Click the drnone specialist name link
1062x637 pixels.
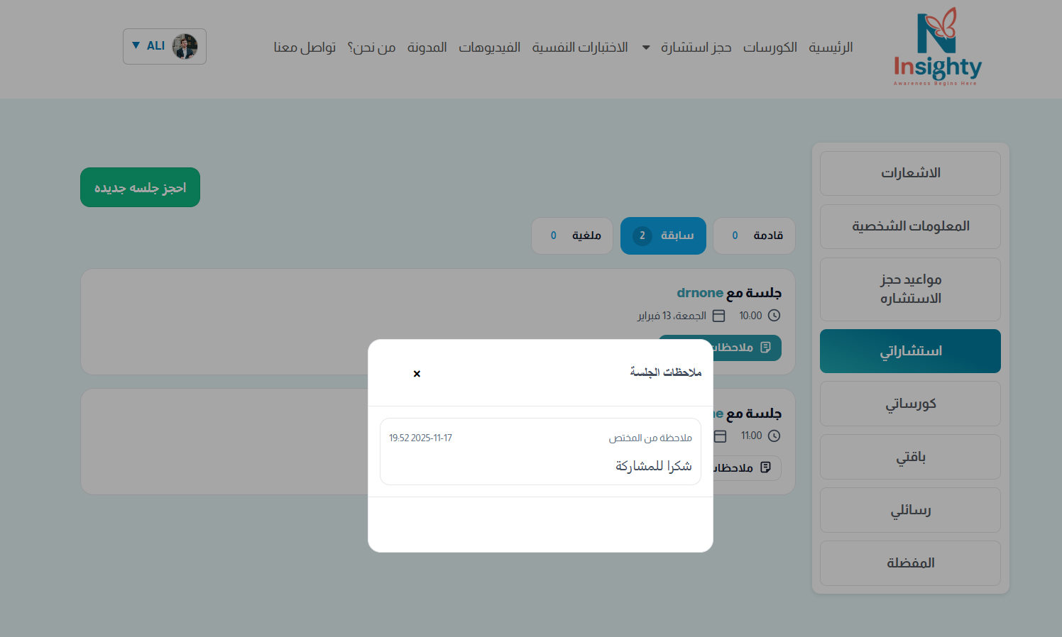click(x=699, y=293)
